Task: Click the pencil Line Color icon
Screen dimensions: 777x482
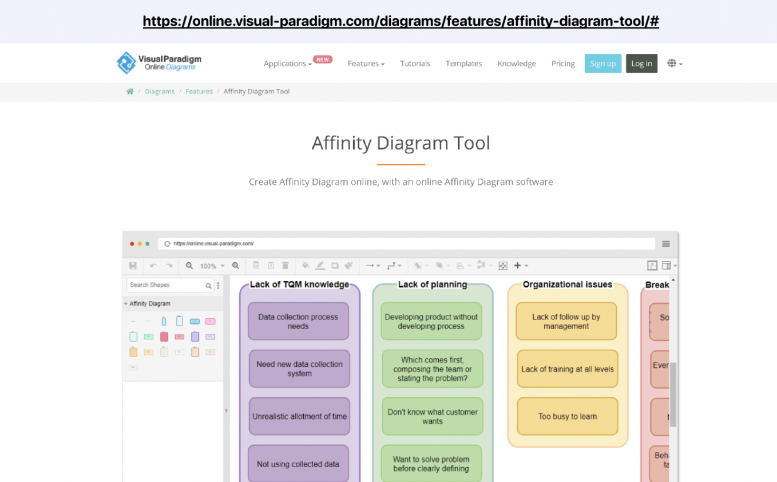Action: click(320, 266)
